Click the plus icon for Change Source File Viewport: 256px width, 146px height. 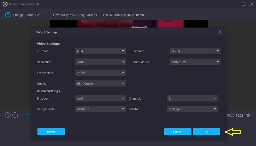coord(8,15)
